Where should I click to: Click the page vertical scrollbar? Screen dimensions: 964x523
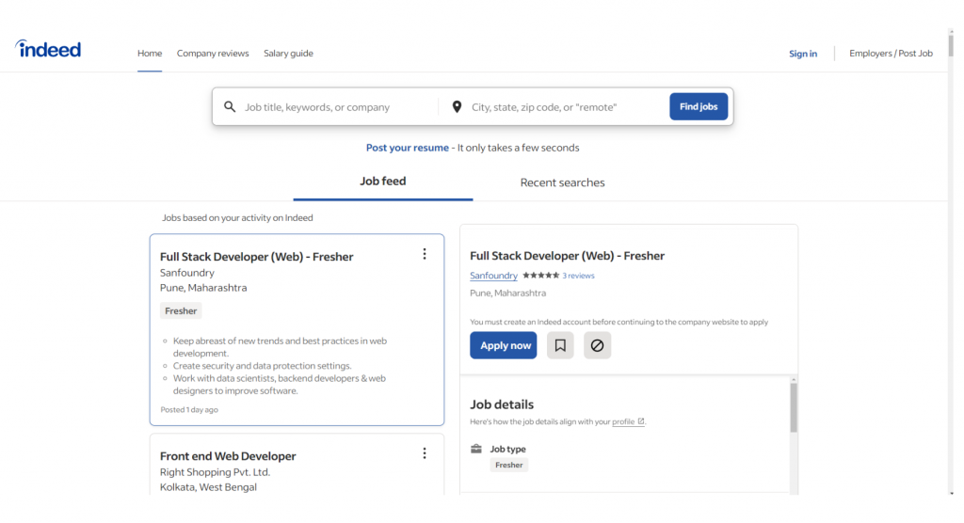pos(951,47)
